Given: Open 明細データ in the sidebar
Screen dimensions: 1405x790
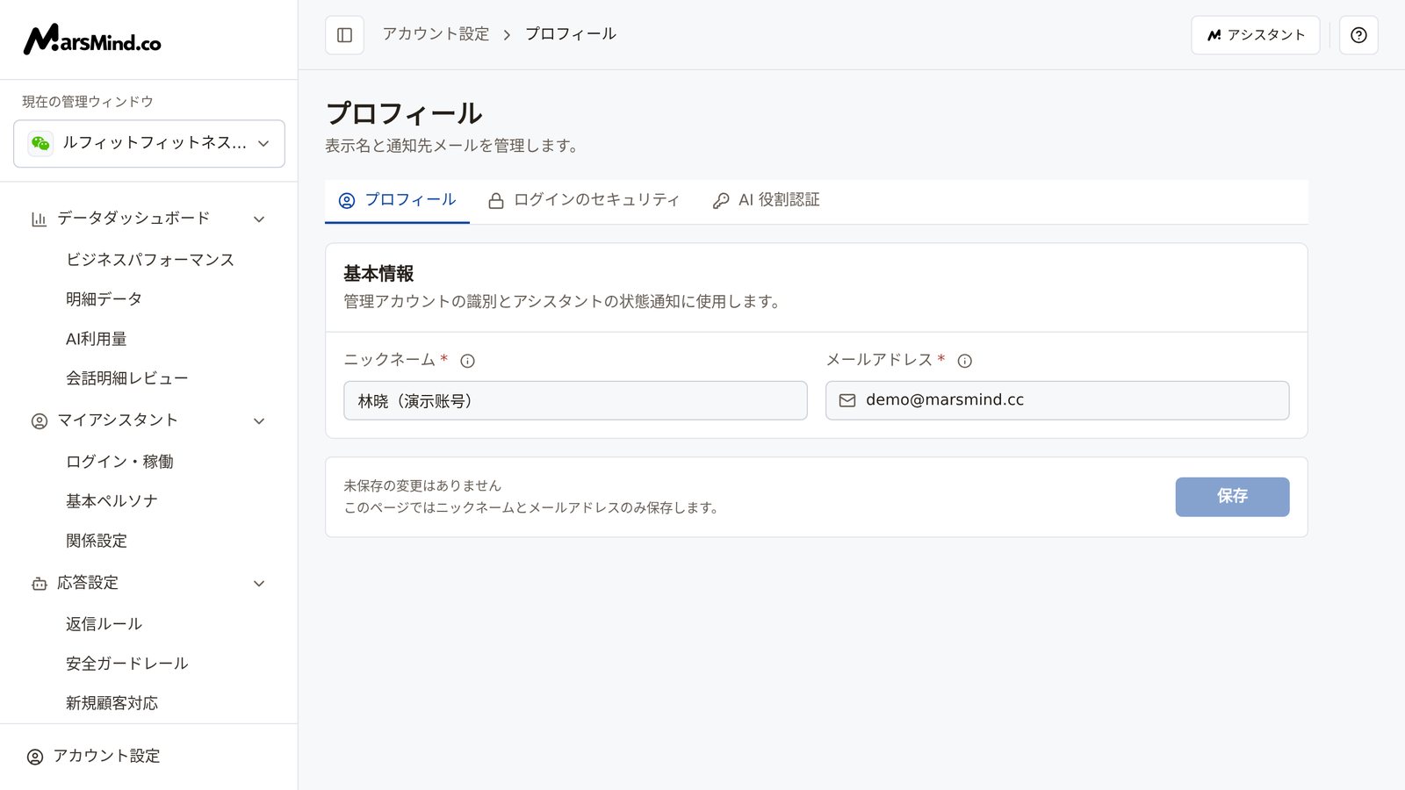Looking at the screenshot, I should [104, 299].
